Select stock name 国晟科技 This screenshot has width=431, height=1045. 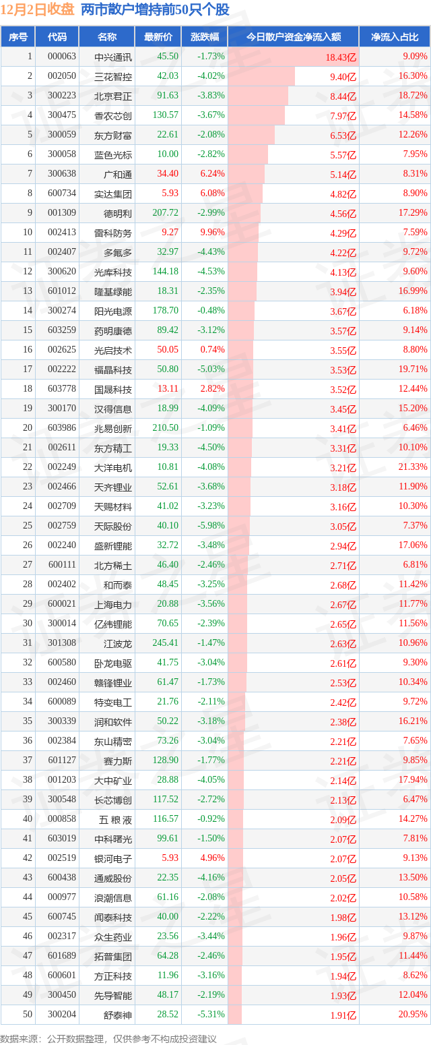point(113,389)
